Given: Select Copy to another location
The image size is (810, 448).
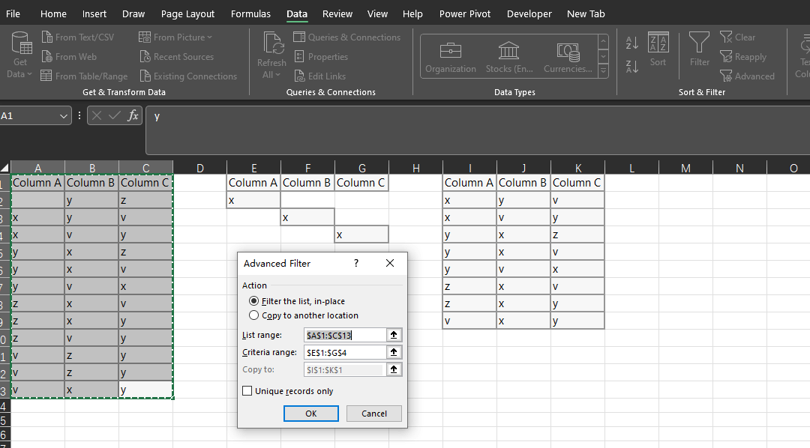Looking at the screenshot, I should coord(304,315).
